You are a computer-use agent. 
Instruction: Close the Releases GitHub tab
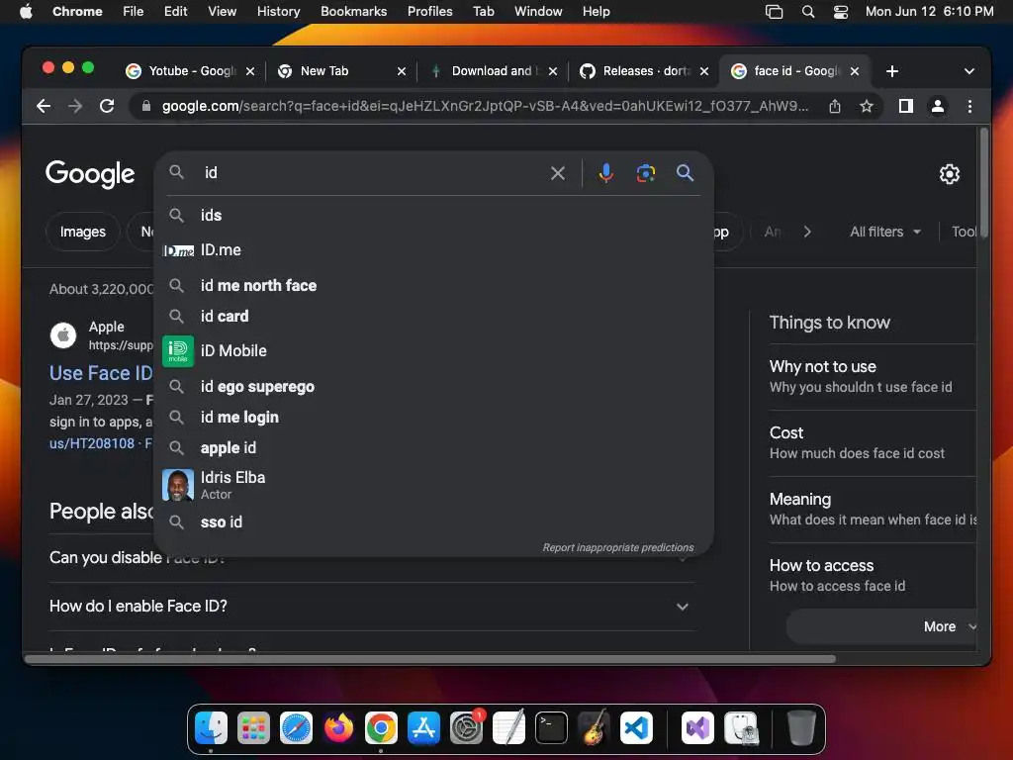tap(704, 71)
